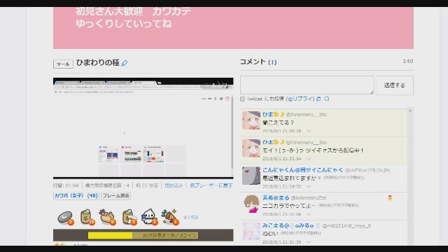Open the 埋め込み embed link

tap(174, 185)
